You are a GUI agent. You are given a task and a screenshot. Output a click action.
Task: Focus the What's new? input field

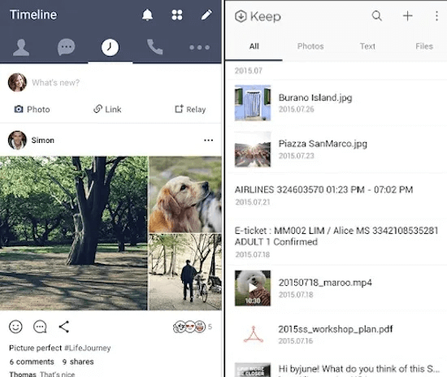tap(55, 83)
